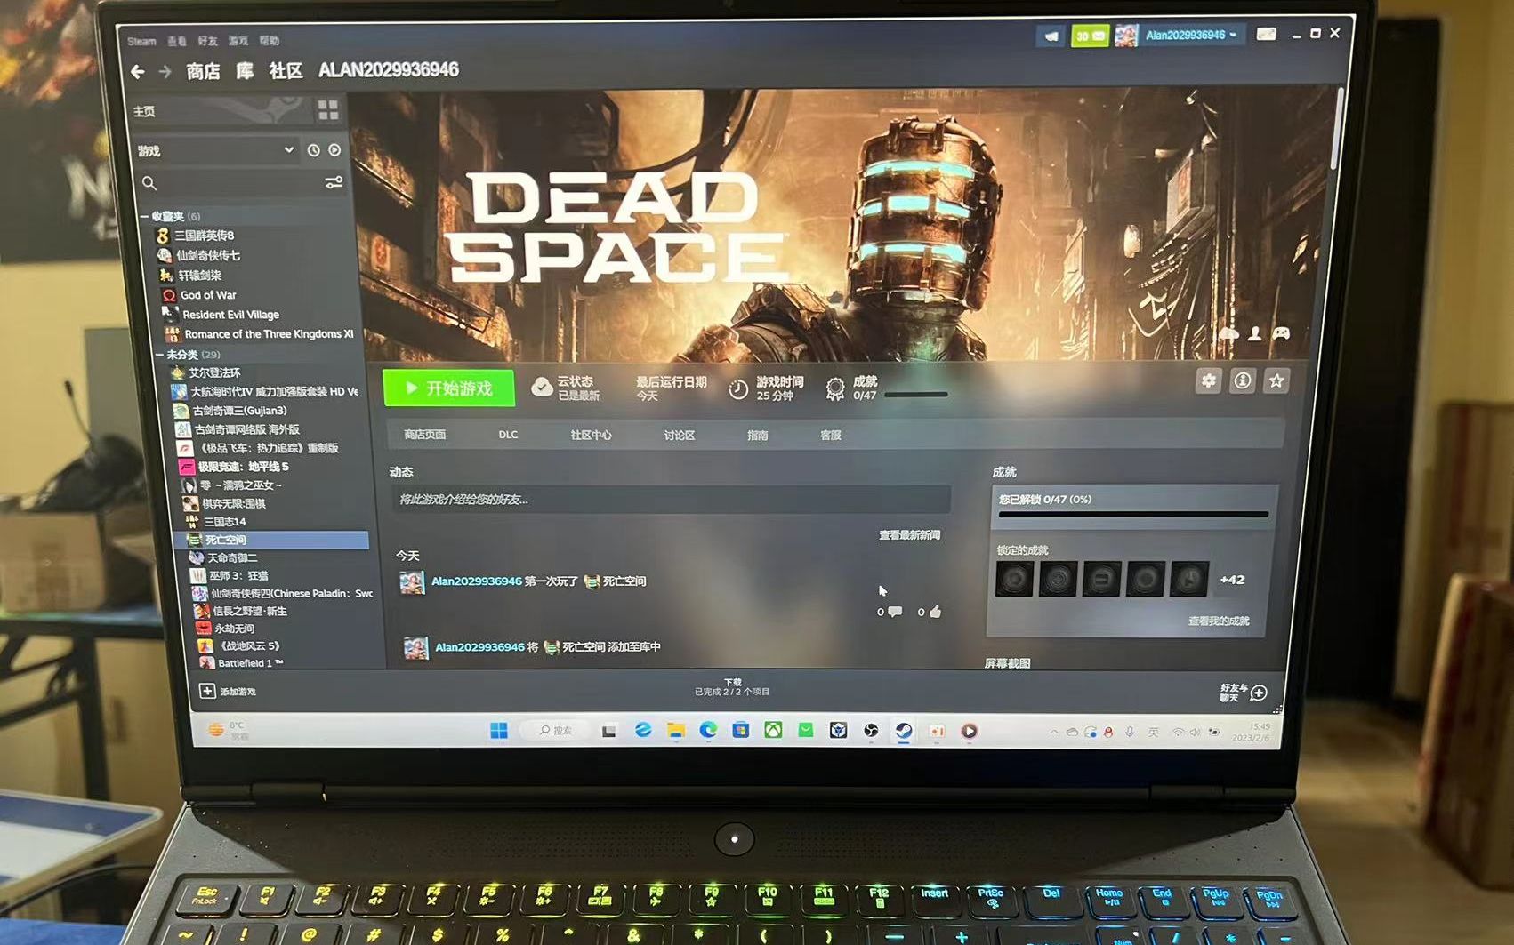Viewport: 1514px width, 945px height.
Task: Open the 讨论区 tab
Action: (679, 435)
